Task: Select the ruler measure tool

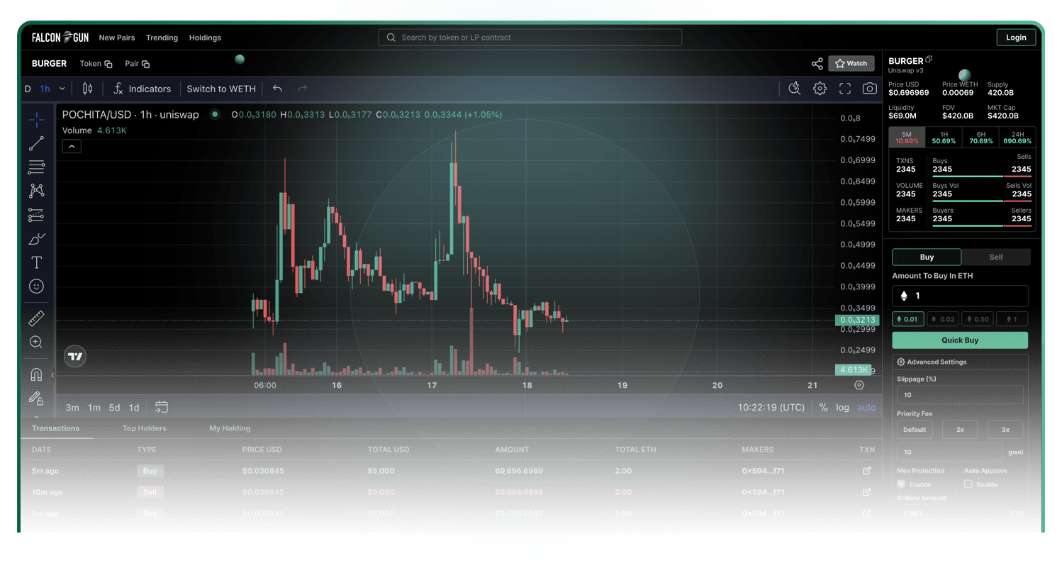Action: pyautogui.click(x=36, y=318)
